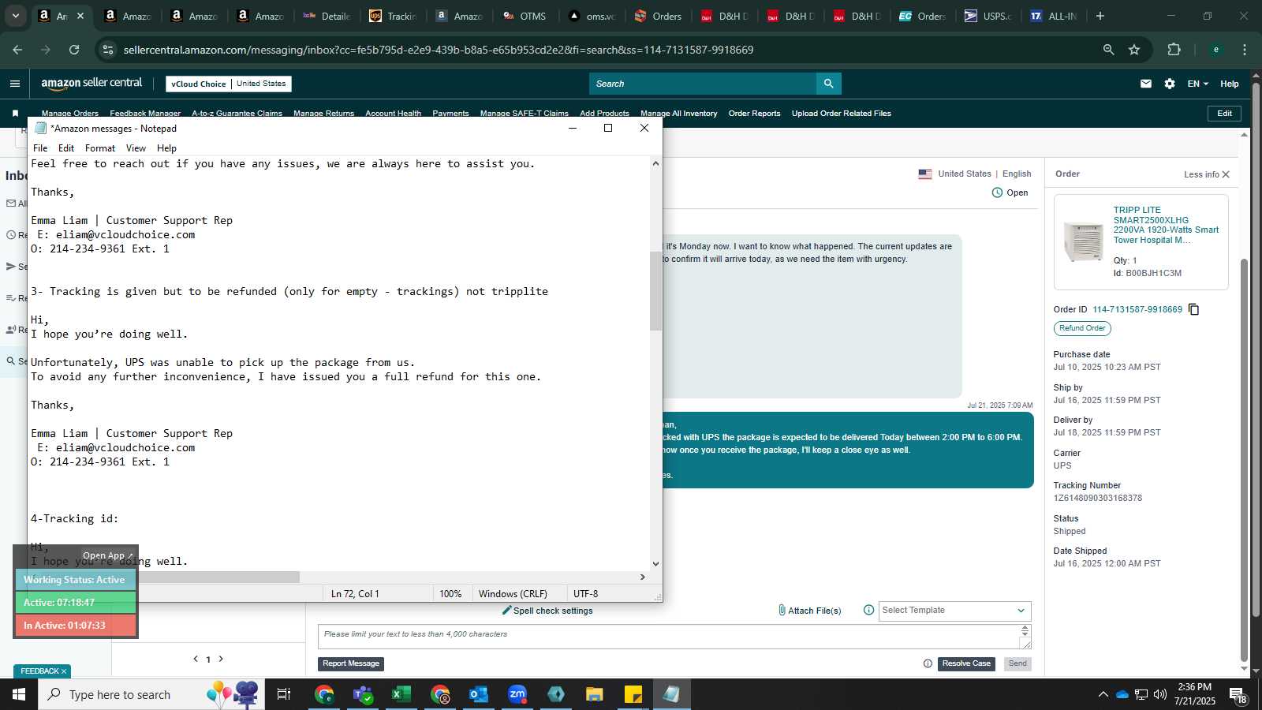
Task: Go back in the browser
Action: click(17, 50)
